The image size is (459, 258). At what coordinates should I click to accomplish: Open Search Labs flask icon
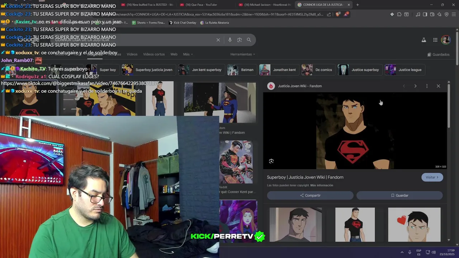[424, 40]
